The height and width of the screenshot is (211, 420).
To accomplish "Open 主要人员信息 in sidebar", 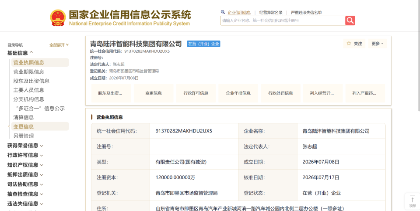I will 29,90.
